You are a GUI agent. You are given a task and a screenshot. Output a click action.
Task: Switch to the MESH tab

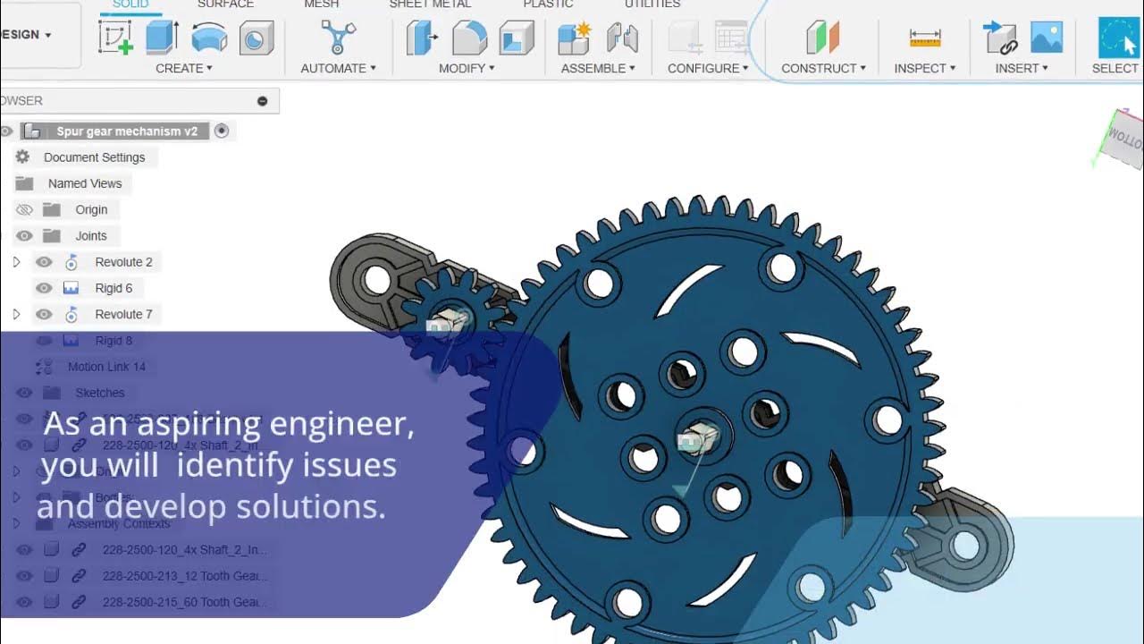click(x=321, y=4)
